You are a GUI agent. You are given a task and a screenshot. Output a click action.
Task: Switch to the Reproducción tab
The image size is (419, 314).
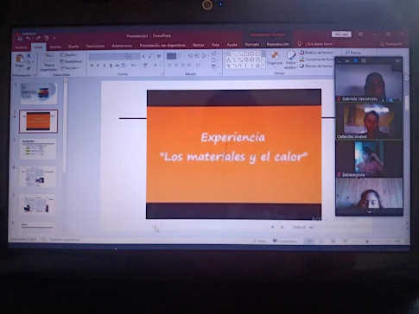pos(277,44)
